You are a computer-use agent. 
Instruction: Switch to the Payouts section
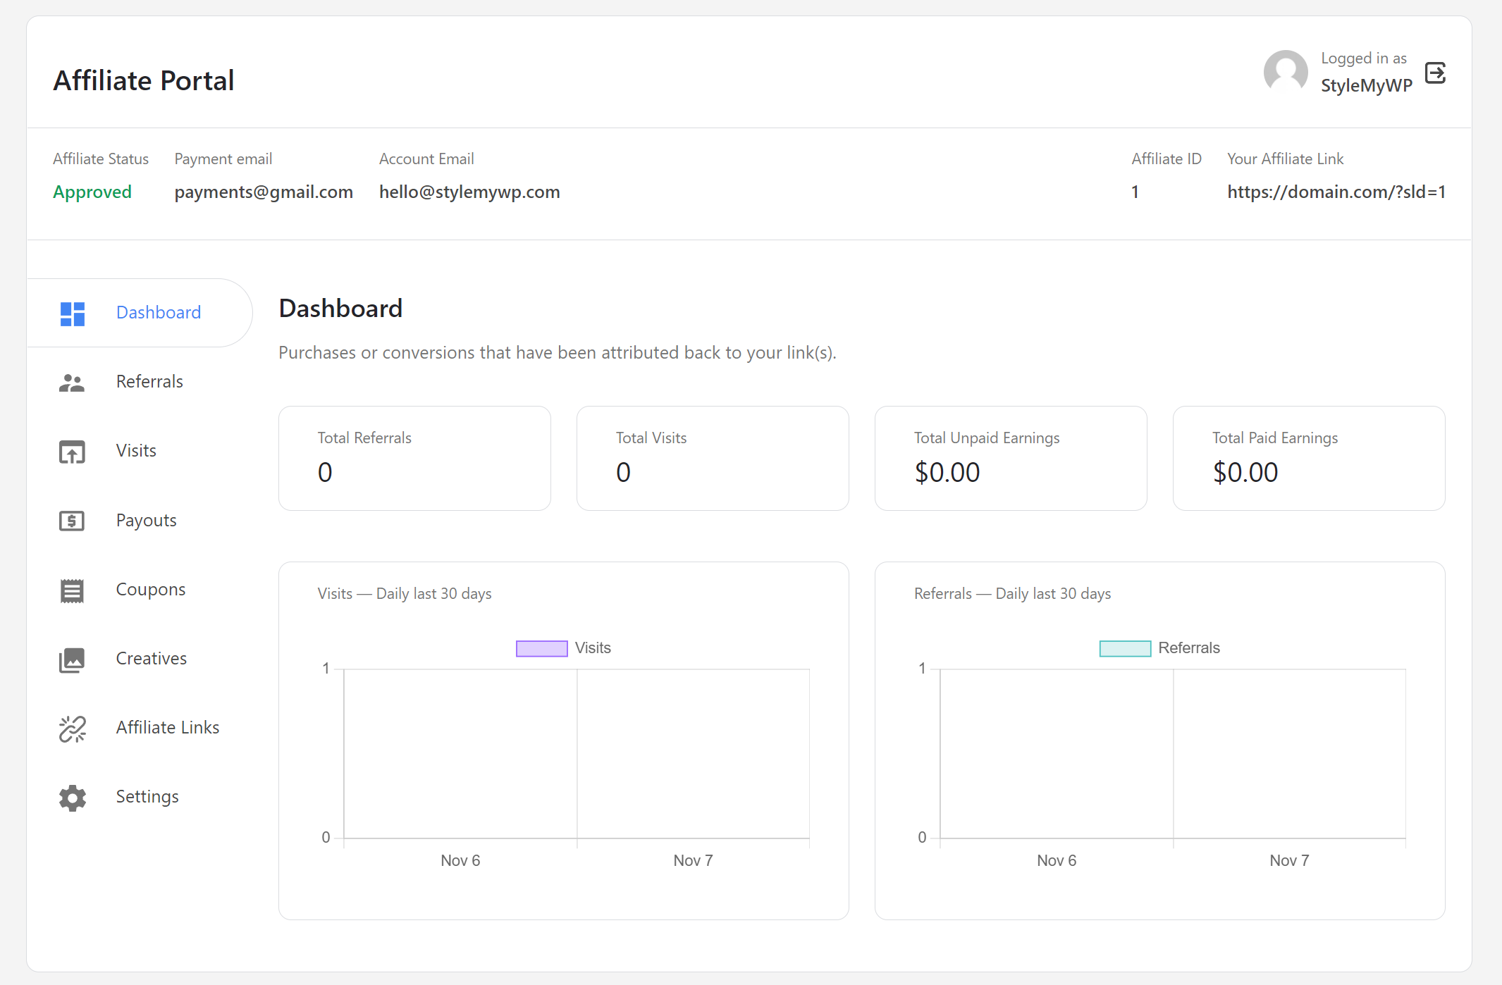[146, 521]
